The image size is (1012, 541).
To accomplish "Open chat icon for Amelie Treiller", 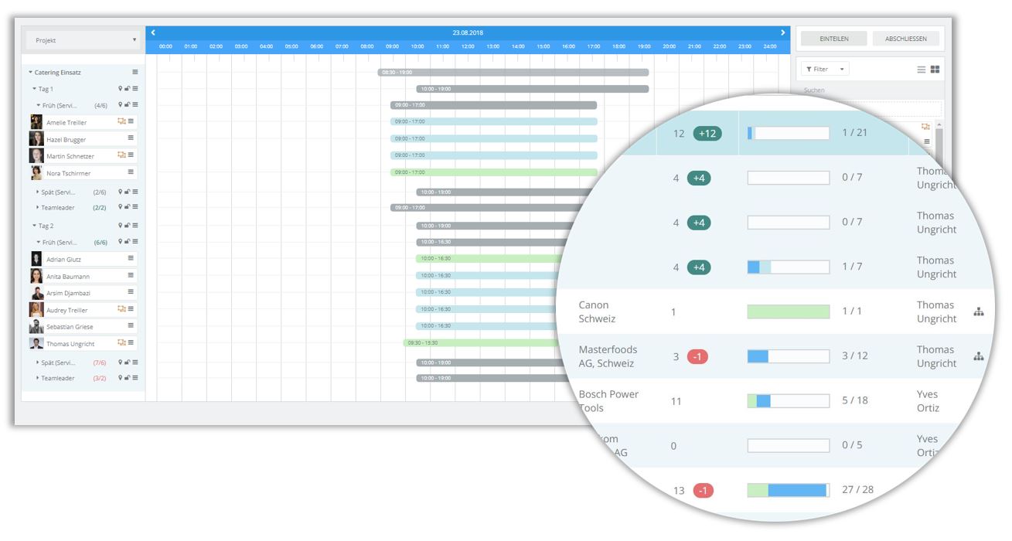I will click(121, 121).
